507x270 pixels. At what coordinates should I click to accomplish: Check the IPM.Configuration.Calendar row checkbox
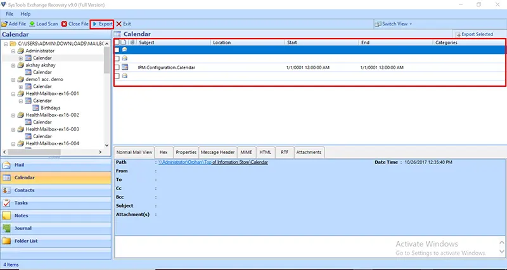tap(117, 67)
